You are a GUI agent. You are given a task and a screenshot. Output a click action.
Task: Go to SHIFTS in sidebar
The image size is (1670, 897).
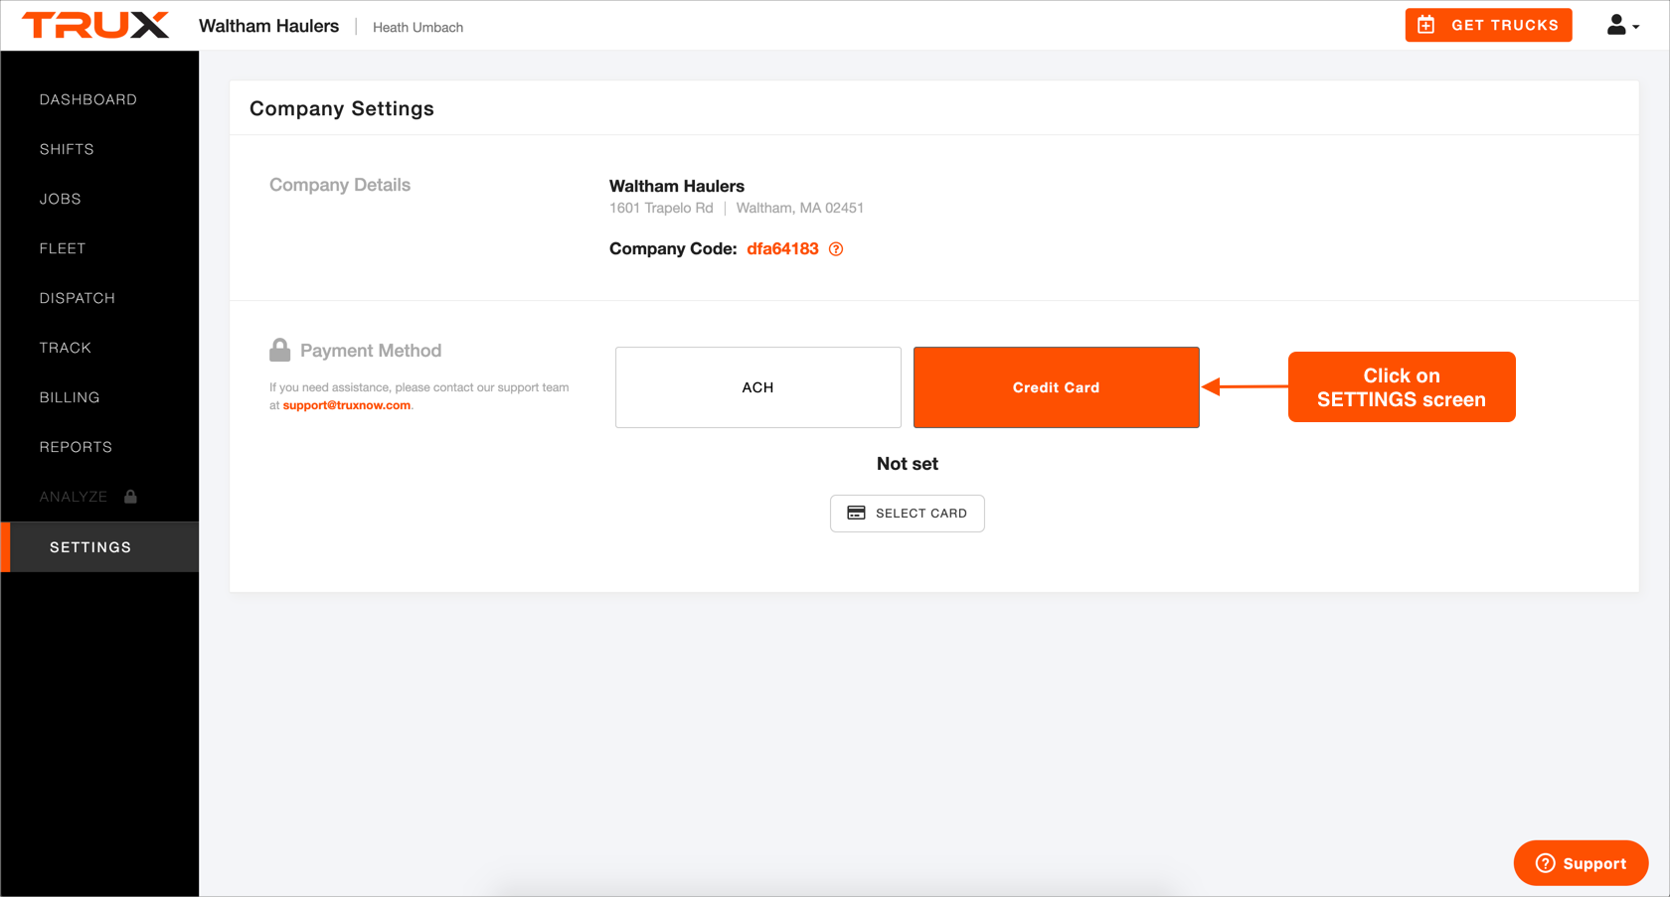67,149
